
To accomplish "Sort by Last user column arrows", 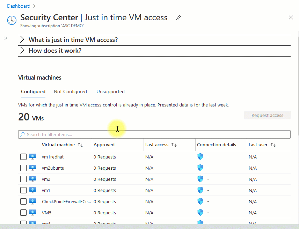I will coord(273,145).
